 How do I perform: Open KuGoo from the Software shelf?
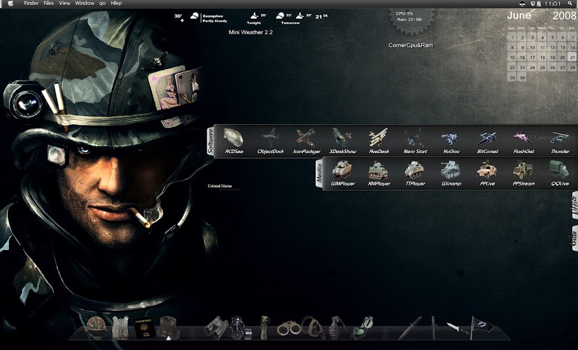(x=451, y=141)
